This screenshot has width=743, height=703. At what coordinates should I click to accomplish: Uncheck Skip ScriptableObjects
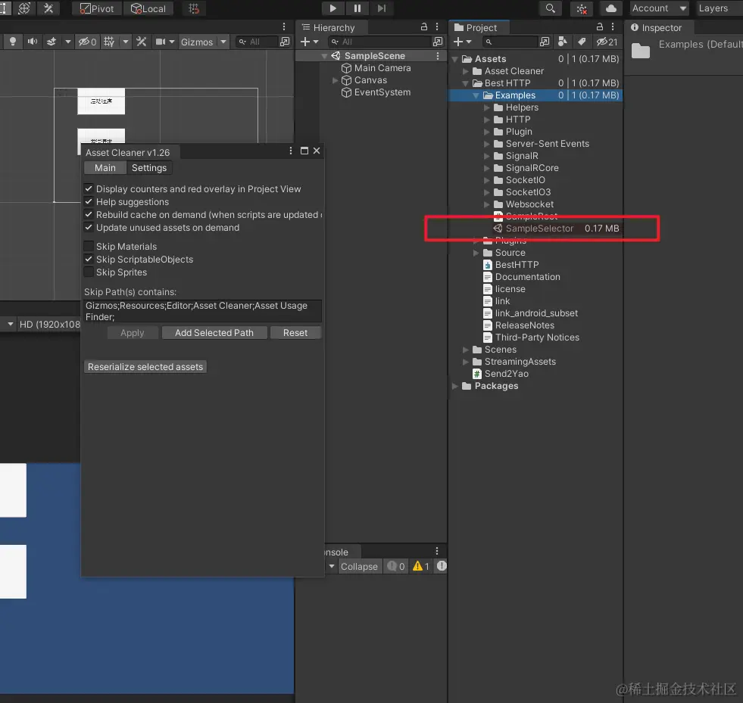point(89,259)
